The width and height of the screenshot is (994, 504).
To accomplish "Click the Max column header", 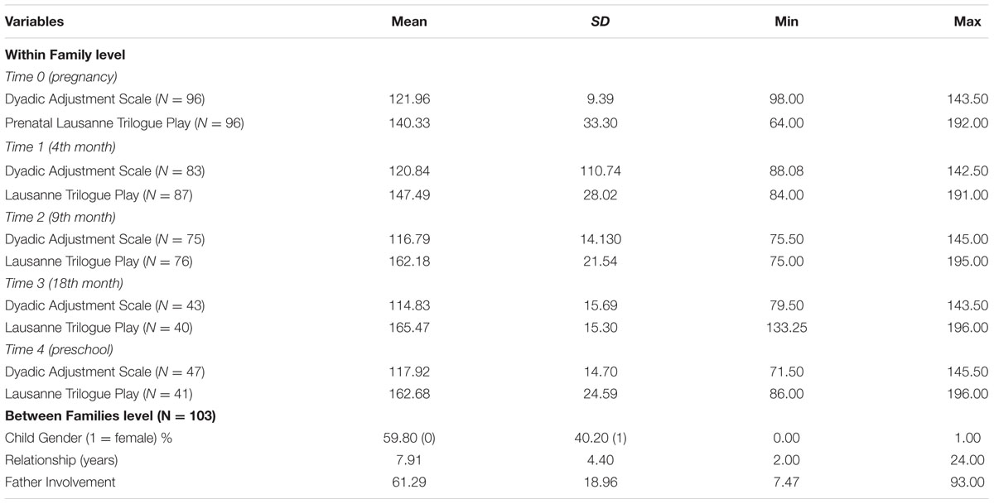I will (973, 22).
